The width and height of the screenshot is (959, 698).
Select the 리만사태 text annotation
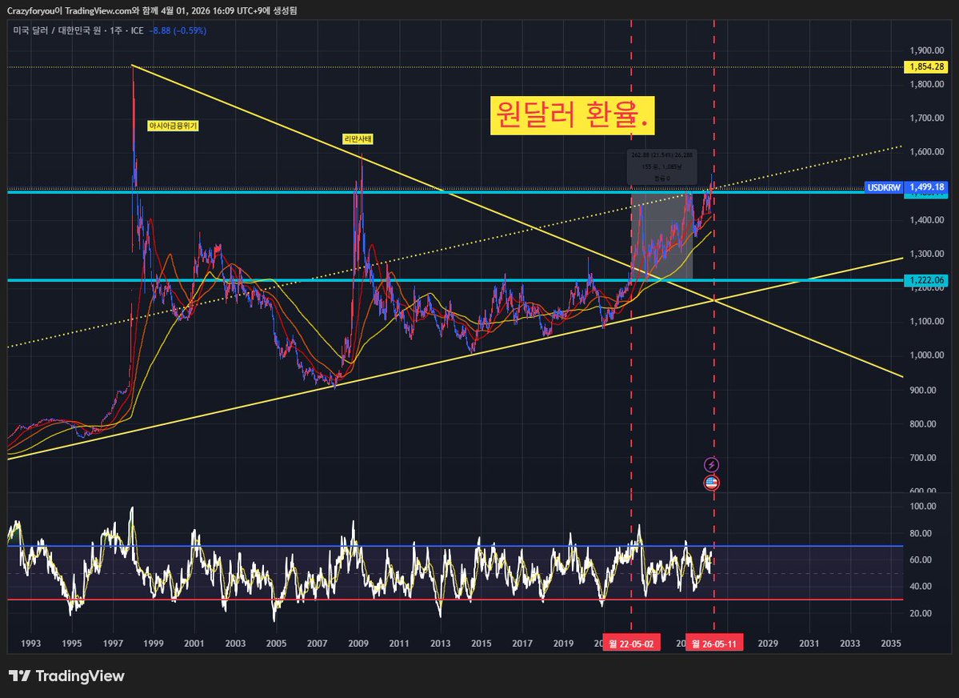358,139
